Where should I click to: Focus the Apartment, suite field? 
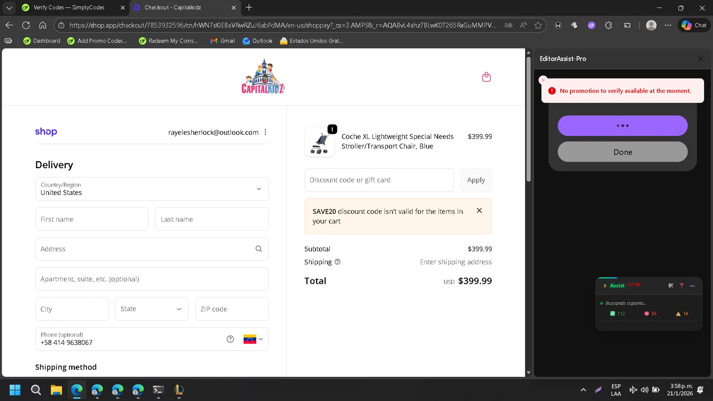tap(152, 279)
